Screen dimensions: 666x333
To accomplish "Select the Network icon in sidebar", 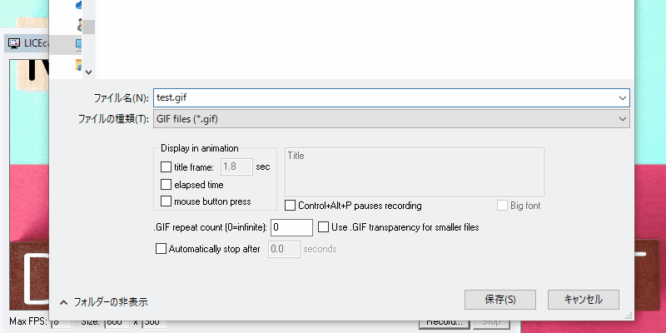I will tap(79, 65).
